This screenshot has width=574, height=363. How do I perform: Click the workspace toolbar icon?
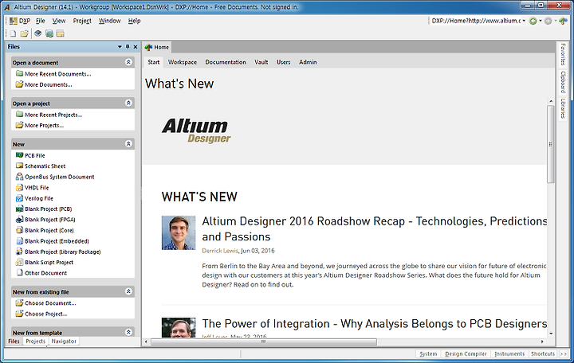61,33
